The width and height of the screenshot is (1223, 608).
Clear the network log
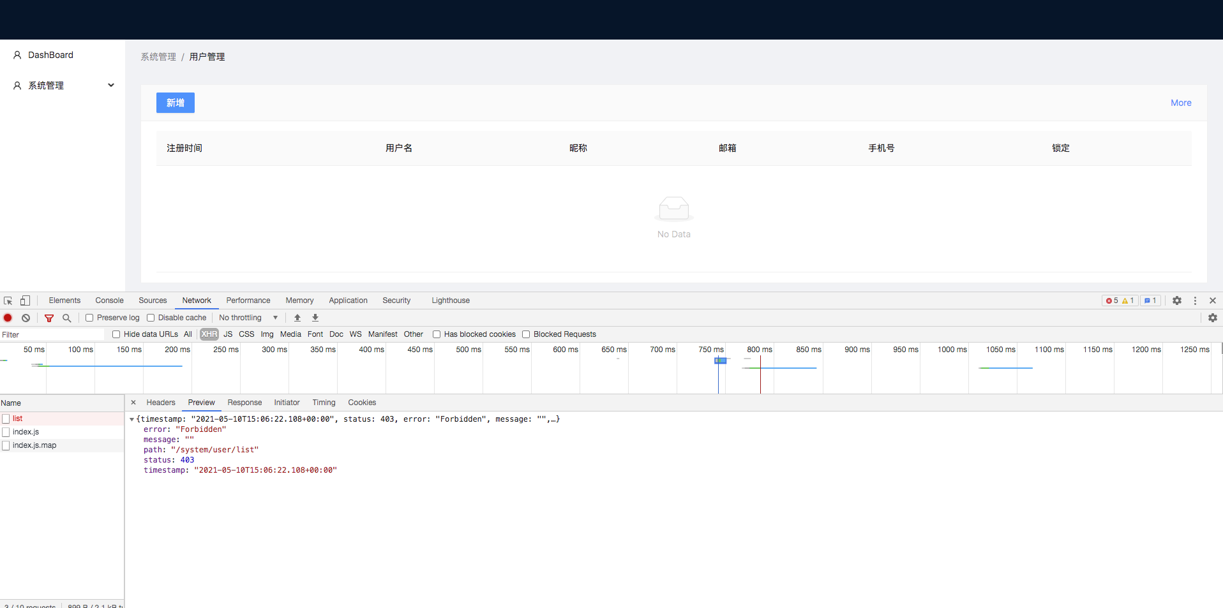click(x=26, y=318)
